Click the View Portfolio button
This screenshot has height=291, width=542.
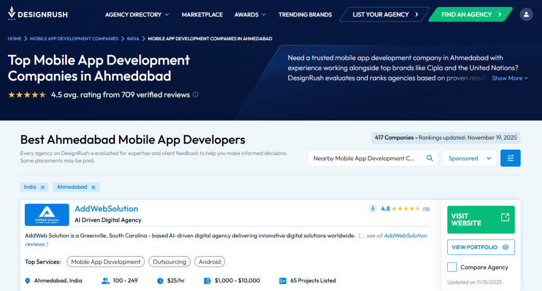click(x=481, y=247)
